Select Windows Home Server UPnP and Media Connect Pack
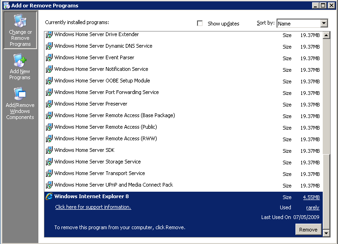Image resolution: width=338 pixels, height=244 pixels. point(184,185)
